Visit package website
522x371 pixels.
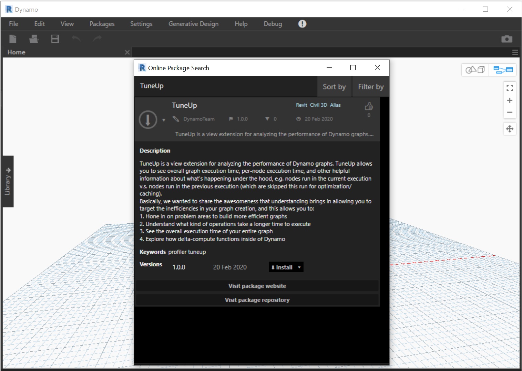pyautogui.click(x=257, y=286)
